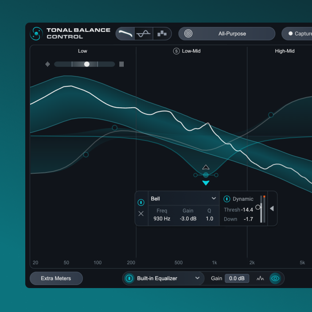Remove the EQ band with X icon
The width and height of the screenshot is (312, 312).
141,214
